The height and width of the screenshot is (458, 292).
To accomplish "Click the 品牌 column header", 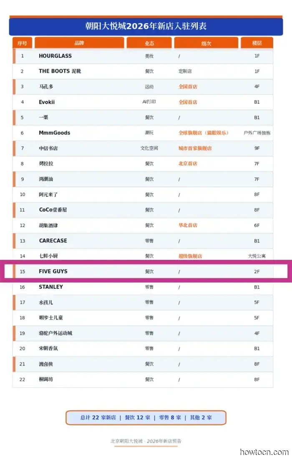I will click(x=79, y=43).
